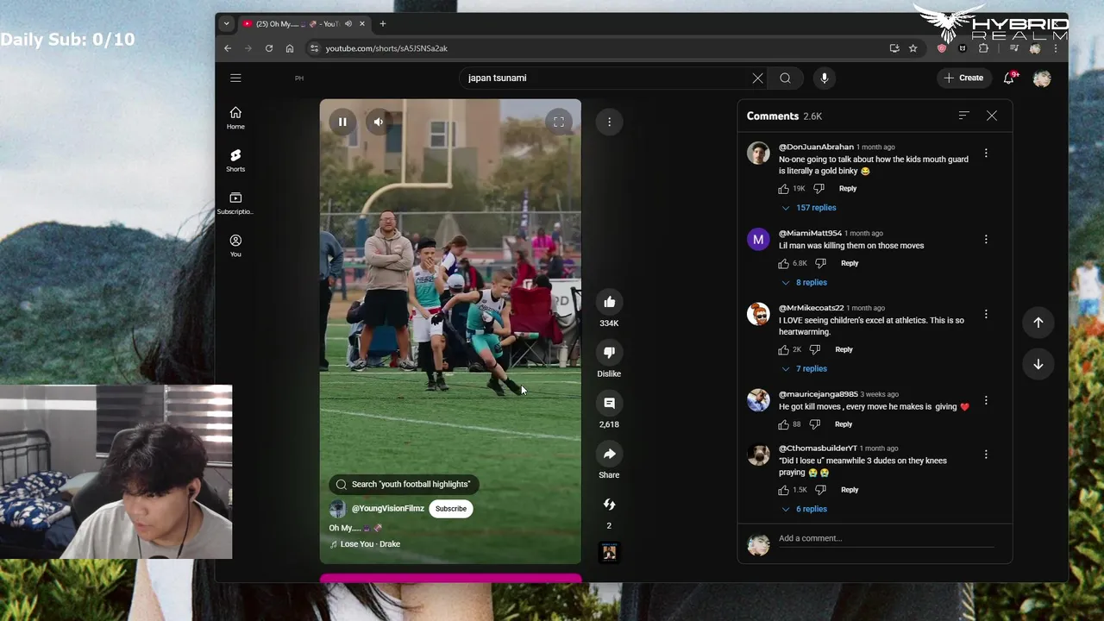Open Chrome three-dot menu
The width and height of the screenshot is (1104, 621).
[x=1056, y=48]
